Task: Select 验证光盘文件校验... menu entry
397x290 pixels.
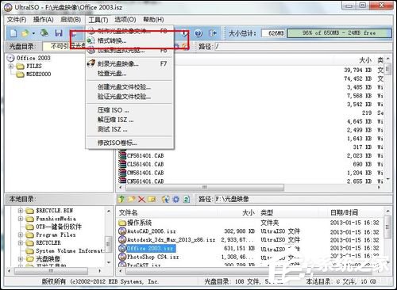Action: pos(129,97)
